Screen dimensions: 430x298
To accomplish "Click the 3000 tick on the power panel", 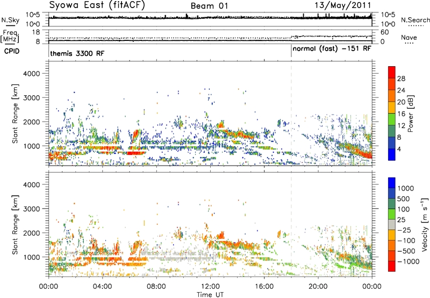I will [x=32, y=98].
